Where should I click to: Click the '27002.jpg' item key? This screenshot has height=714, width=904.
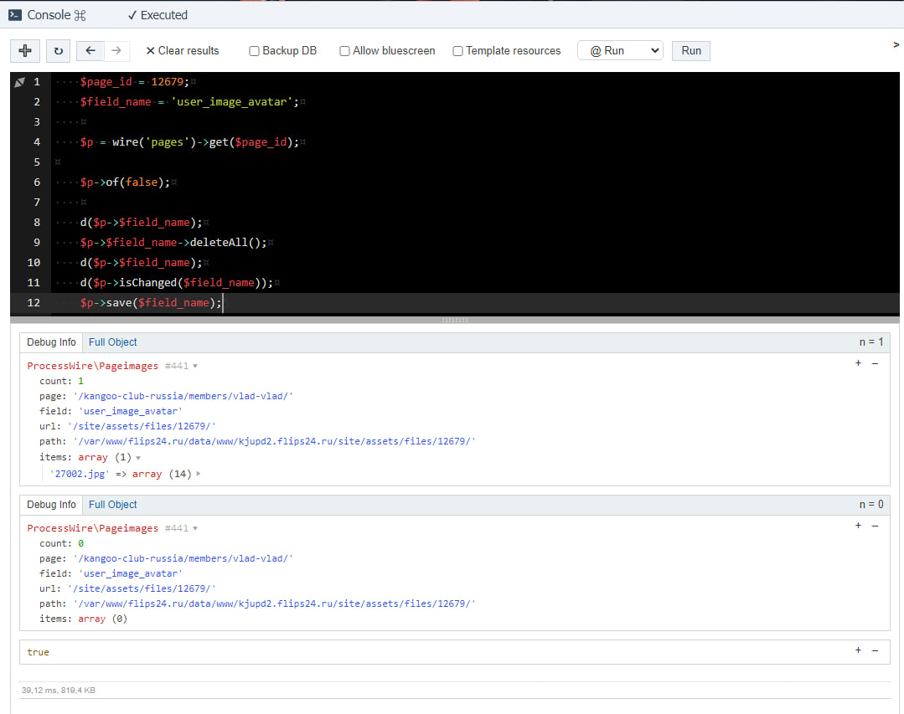(80, 474)
